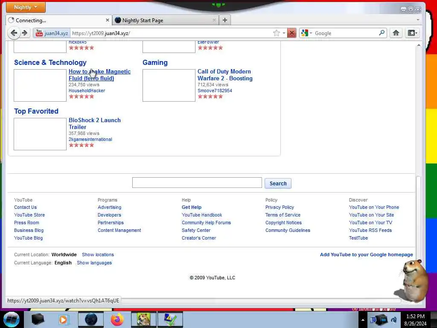The width and height of the screenshot is (437, 328).
Task: Open the hamster Box taskbar icon
Action: point(143,319)
